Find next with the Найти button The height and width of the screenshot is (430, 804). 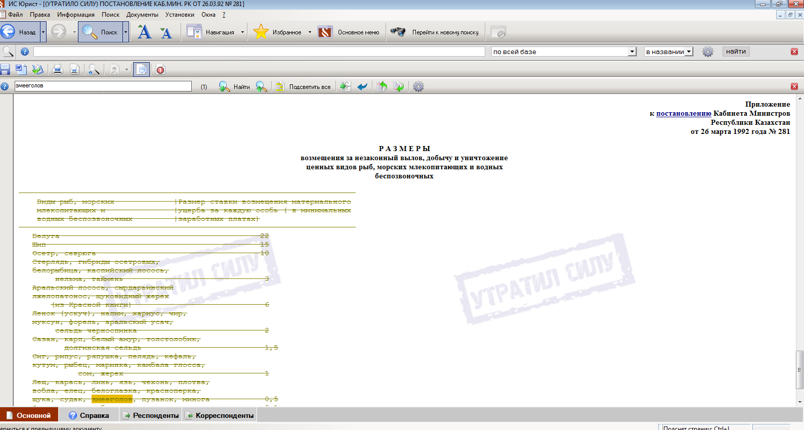[234, 86]
